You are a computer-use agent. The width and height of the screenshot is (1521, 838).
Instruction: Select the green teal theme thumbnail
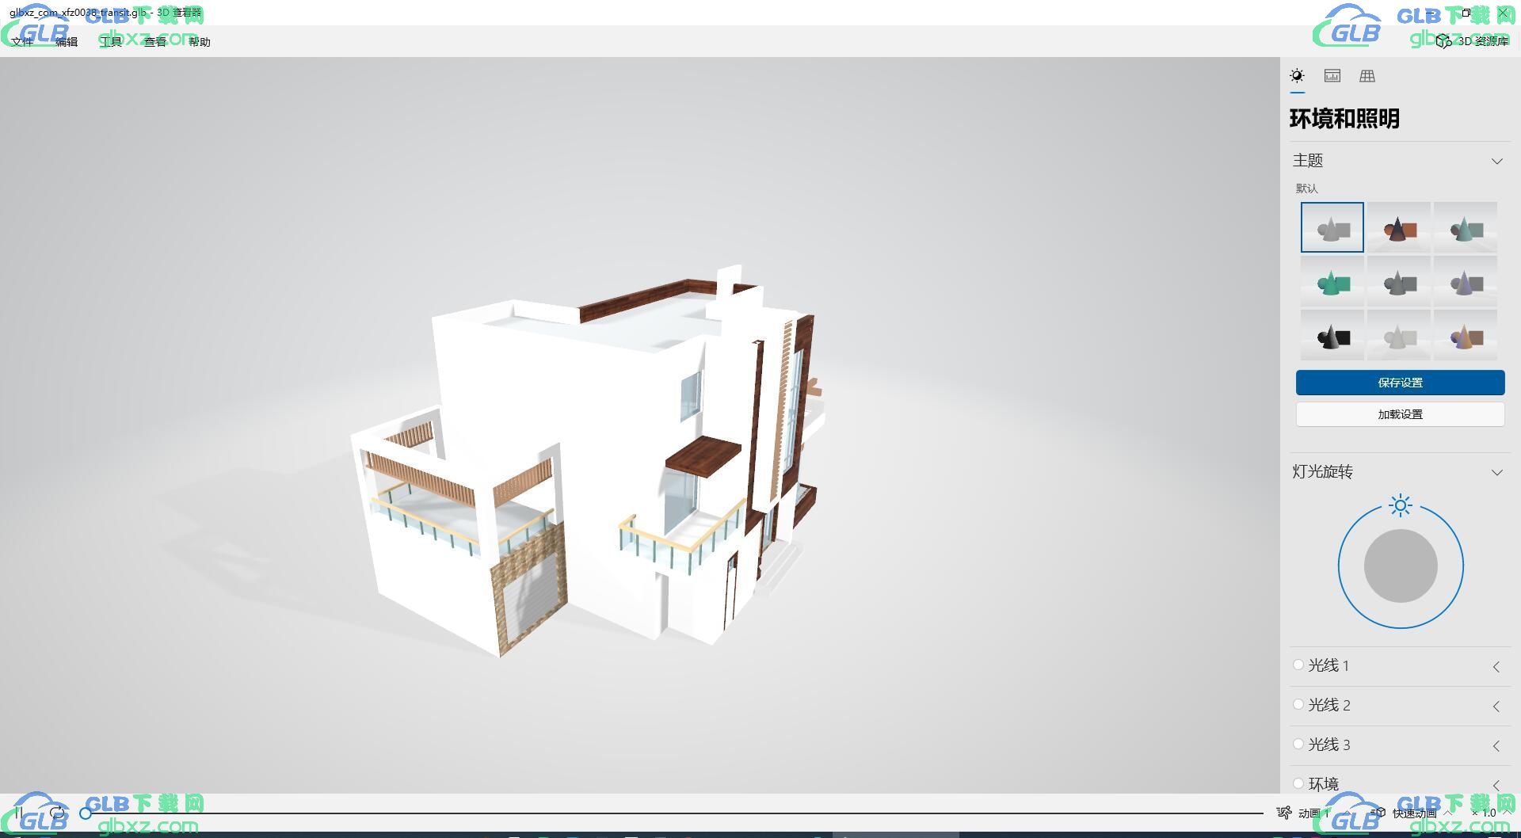coord(1332,283)
